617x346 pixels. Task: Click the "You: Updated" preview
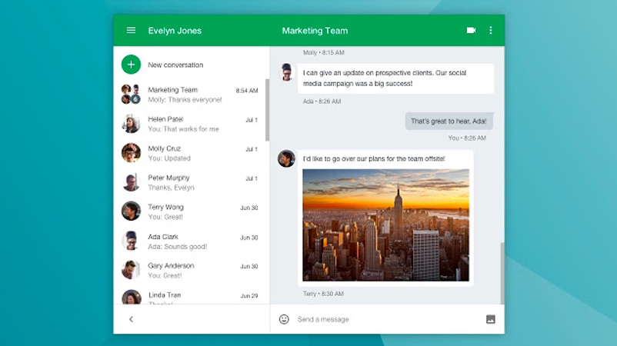coord(169,158)
